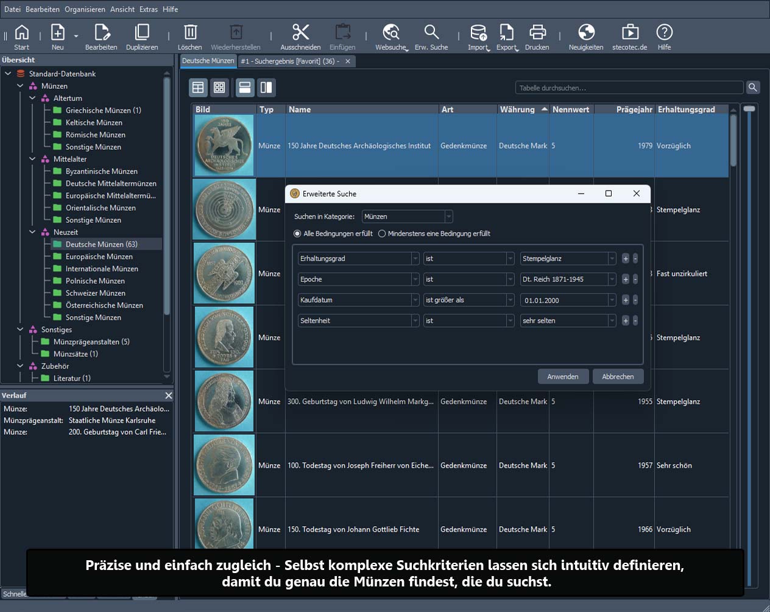Click the Abbrechen button
Image resolution: width=770 pixels, height=612 pixels.
(617, 377)
